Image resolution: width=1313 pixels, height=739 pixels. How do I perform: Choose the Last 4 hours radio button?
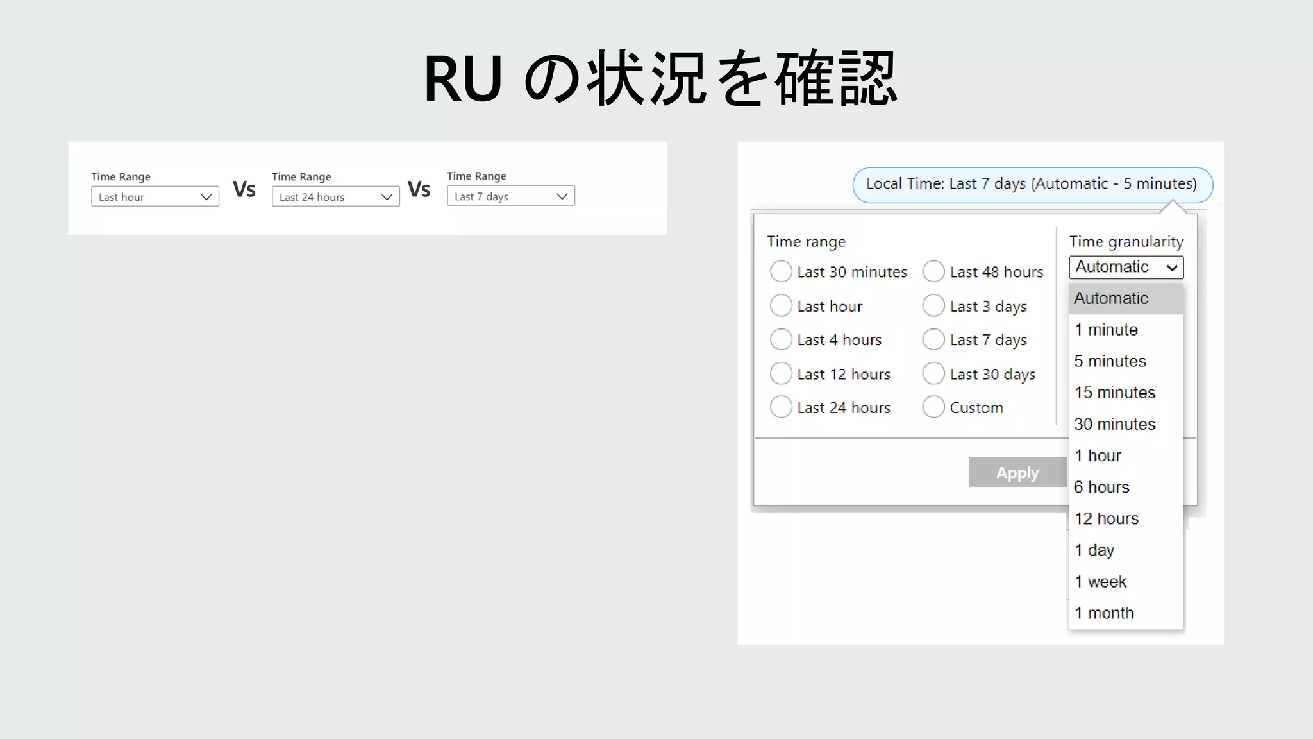click(781, 339)
